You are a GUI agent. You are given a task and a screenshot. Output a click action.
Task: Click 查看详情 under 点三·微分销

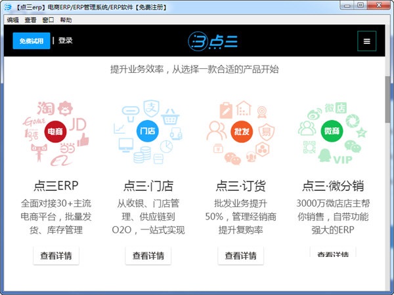coord(333,252)
